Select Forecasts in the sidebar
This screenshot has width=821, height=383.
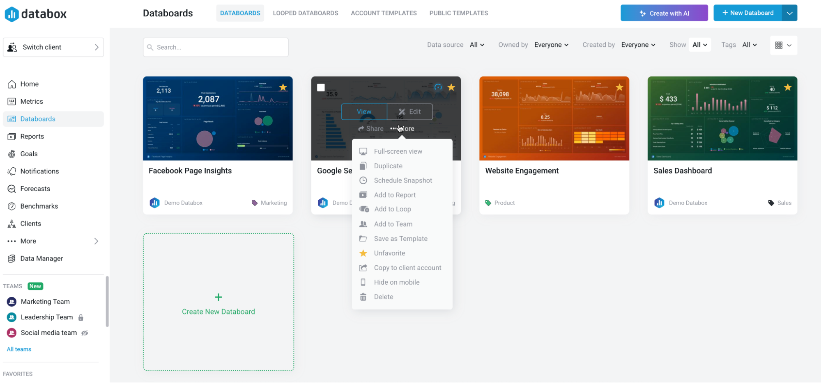pos(34,189)
